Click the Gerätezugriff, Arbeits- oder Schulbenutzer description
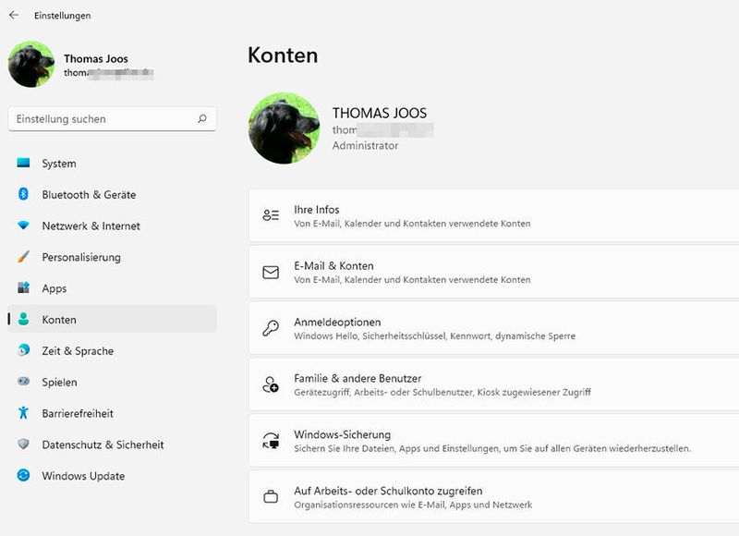739x536 pixels. (x=442, y=392)
